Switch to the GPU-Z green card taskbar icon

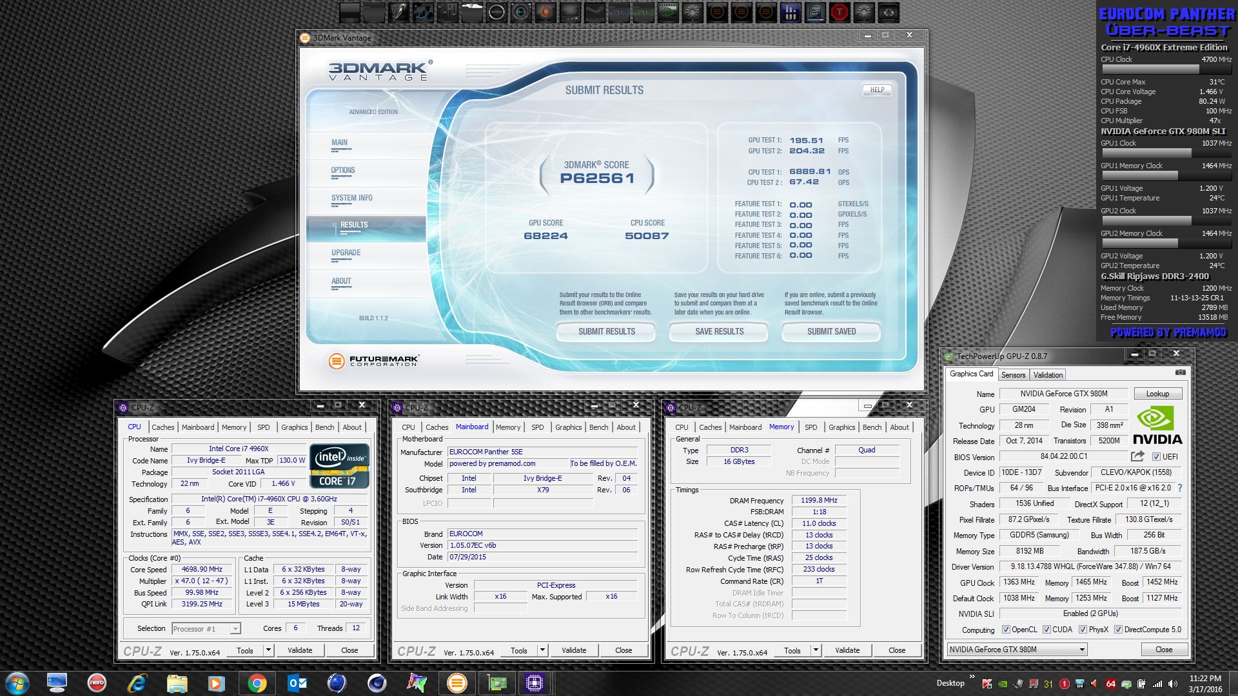496,682
